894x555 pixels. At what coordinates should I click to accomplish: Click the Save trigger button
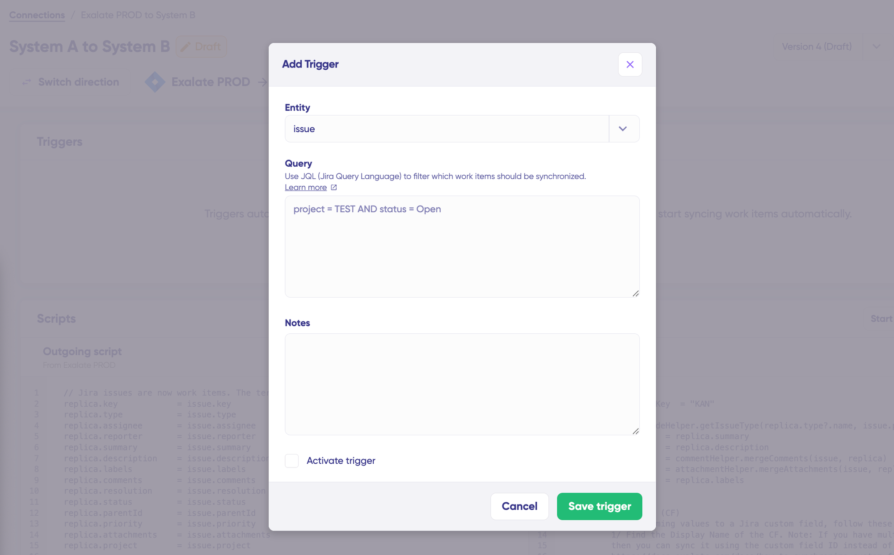click(x=599, y=506)
